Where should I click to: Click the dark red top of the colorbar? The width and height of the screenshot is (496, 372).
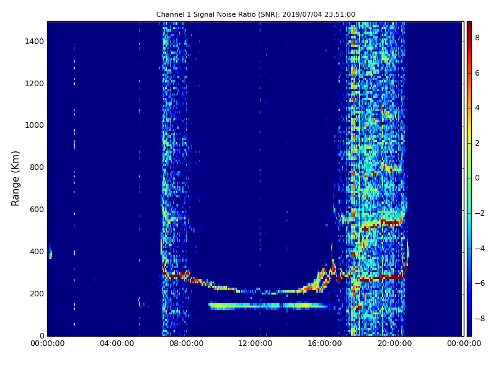pos(469,25)
